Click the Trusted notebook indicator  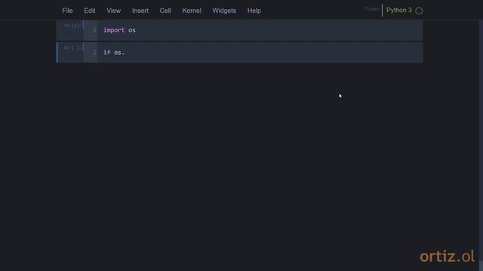point(371,9)
